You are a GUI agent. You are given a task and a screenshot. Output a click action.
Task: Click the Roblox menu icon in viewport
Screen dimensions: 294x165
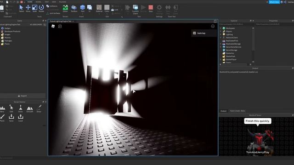pyautogui.click(x=53, y=26)
